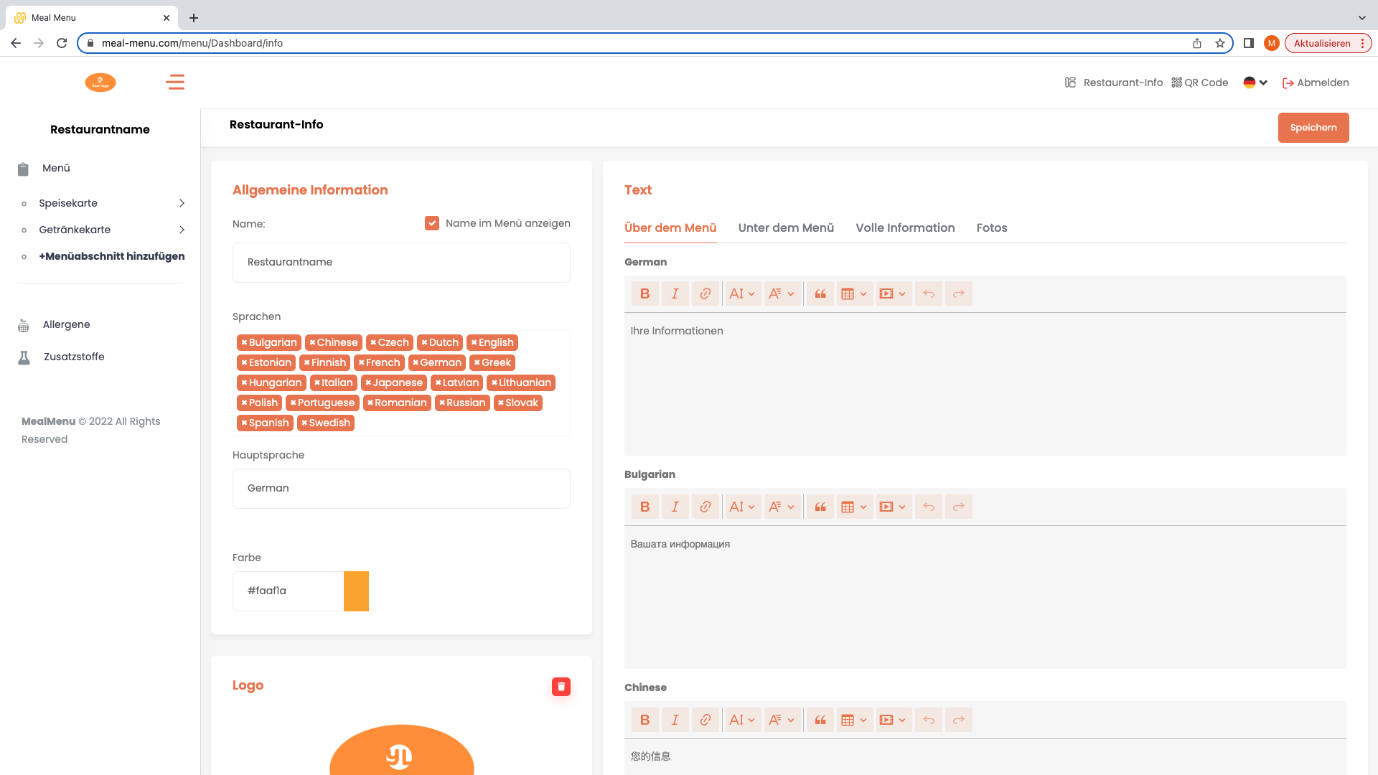Toggle the hamburger sidebar menu icon
1378x775 pixels.
point(175,83)
